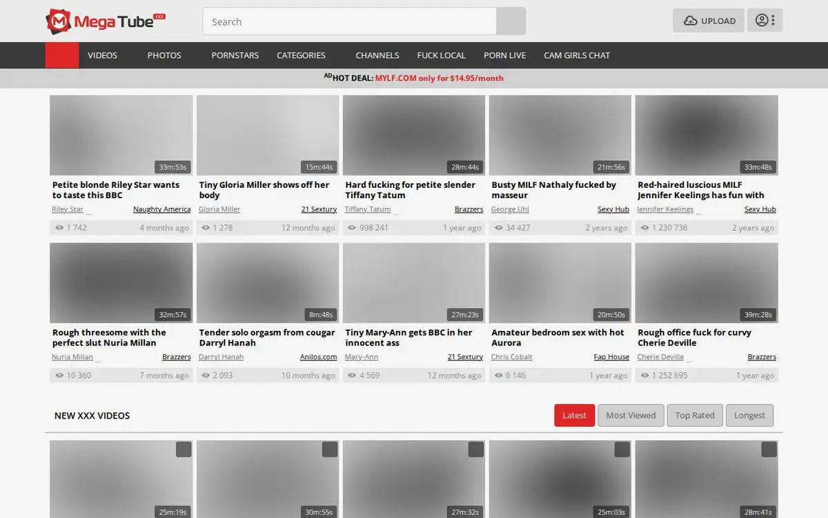Viewport: 828px width, 518px height.
Task: Sort videos by Longest
Action: coord(749,415)
